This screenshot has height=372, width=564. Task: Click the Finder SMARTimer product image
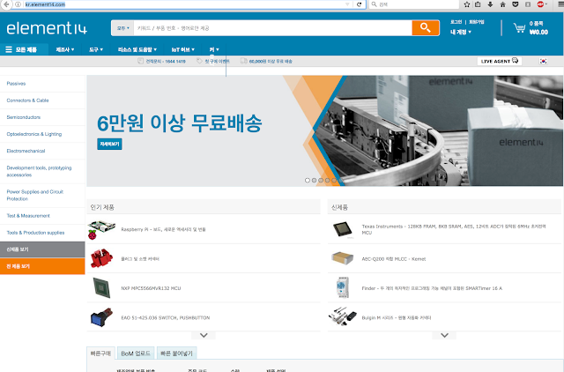(x=342, y=287)
